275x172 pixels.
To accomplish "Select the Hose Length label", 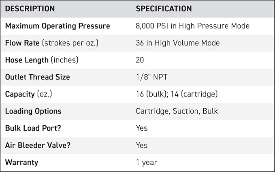I will [42, 60].
